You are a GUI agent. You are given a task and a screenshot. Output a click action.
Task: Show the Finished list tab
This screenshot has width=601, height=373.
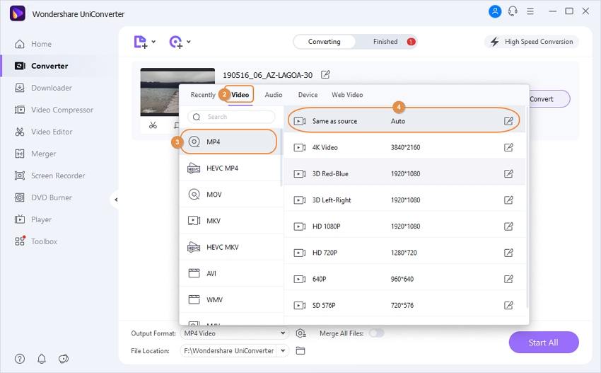[386, 42]
